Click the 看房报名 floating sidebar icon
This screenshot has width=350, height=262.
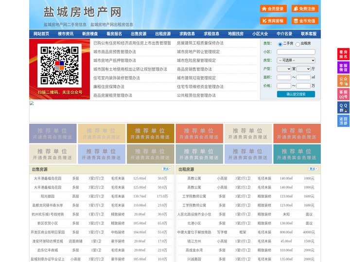pyautogui.click(x=343, y=54)
